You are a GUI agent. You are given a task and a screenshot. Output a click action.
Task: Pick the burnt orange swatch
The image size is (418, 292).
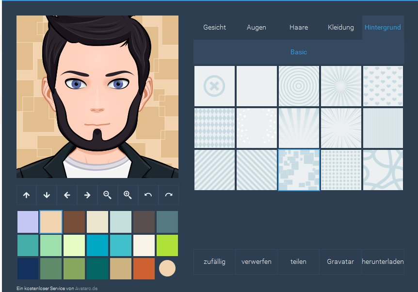pyautogui.click(x=144, y=269)
